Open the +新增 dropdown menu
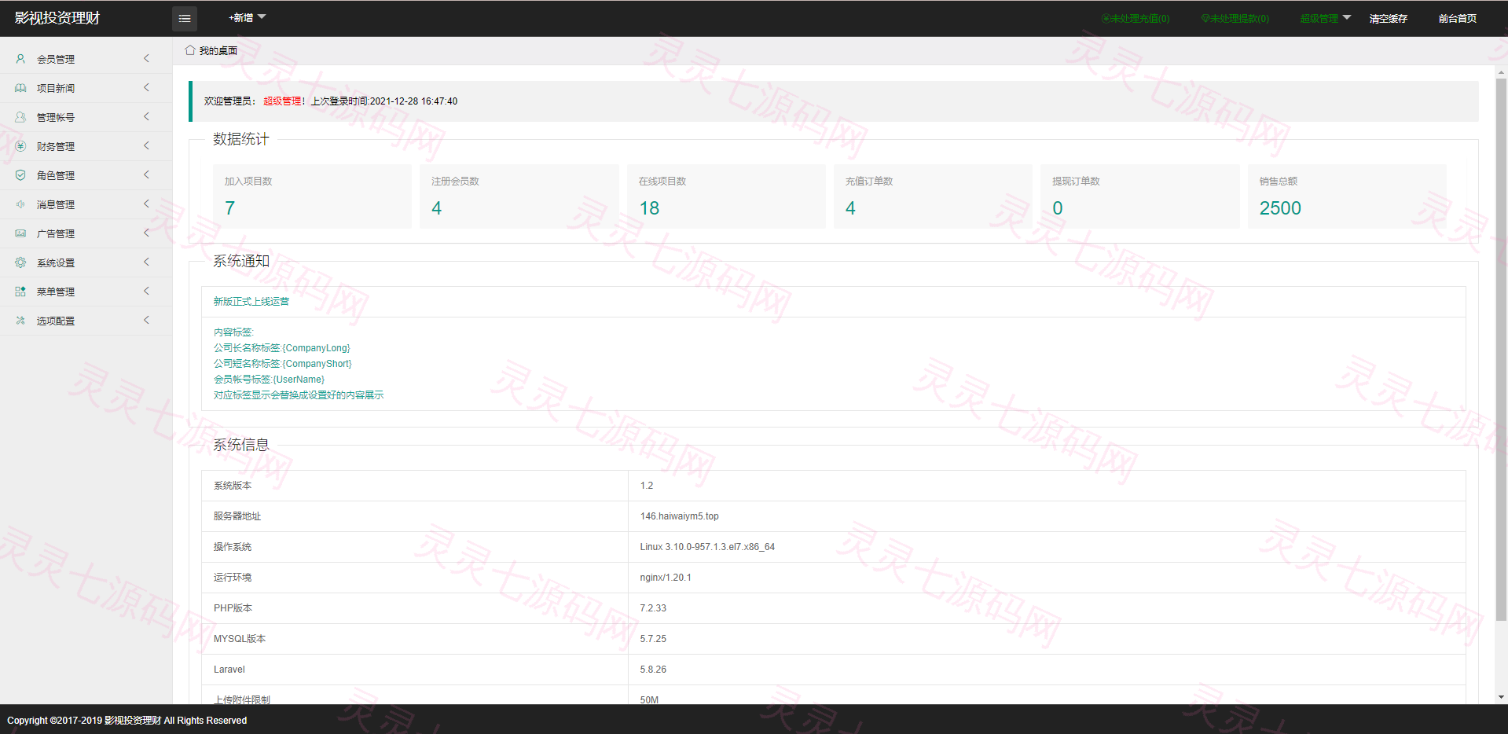Image resolution: width=1508 pixels, height=734 pixels. 248,18
